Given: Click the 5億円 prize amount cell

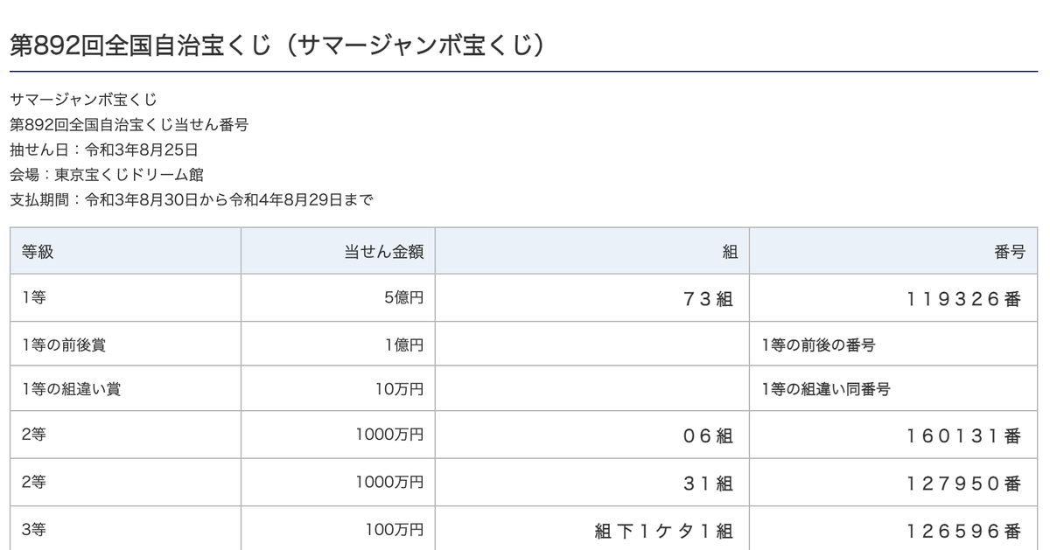Looking at the screenshot, I should pos(403,298).
